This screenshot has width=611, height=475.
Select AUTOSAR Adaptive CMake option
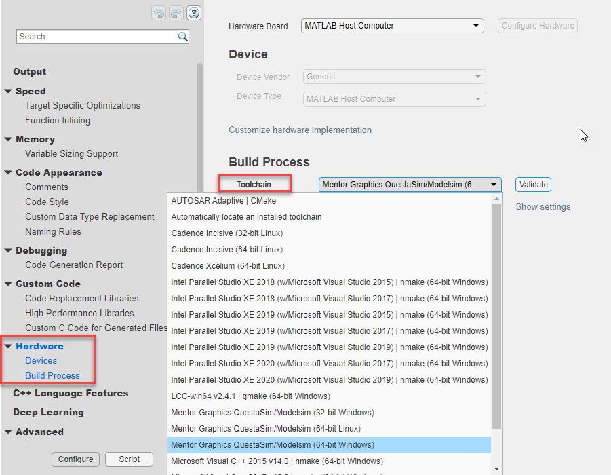[x=223, y=201]
